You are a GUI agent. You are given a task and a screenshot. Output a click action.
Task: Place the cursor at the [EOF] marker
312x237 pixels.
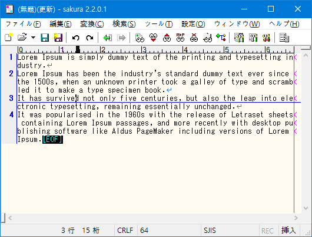pos(52,140)
